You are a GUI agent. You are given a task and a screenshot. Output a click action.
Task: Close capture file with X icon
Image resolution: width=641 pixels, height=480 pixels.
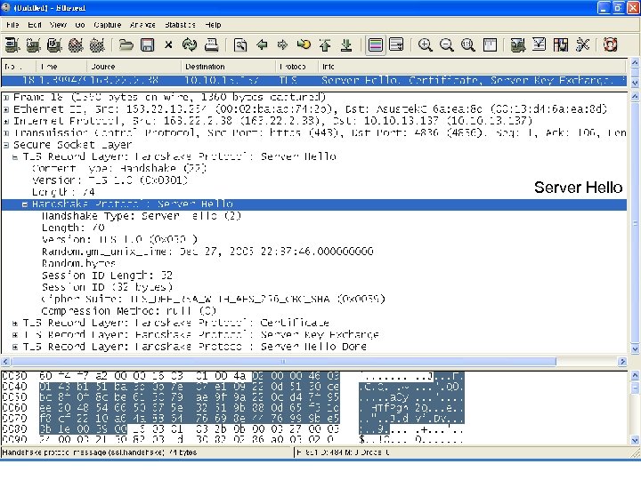(168, 44)
